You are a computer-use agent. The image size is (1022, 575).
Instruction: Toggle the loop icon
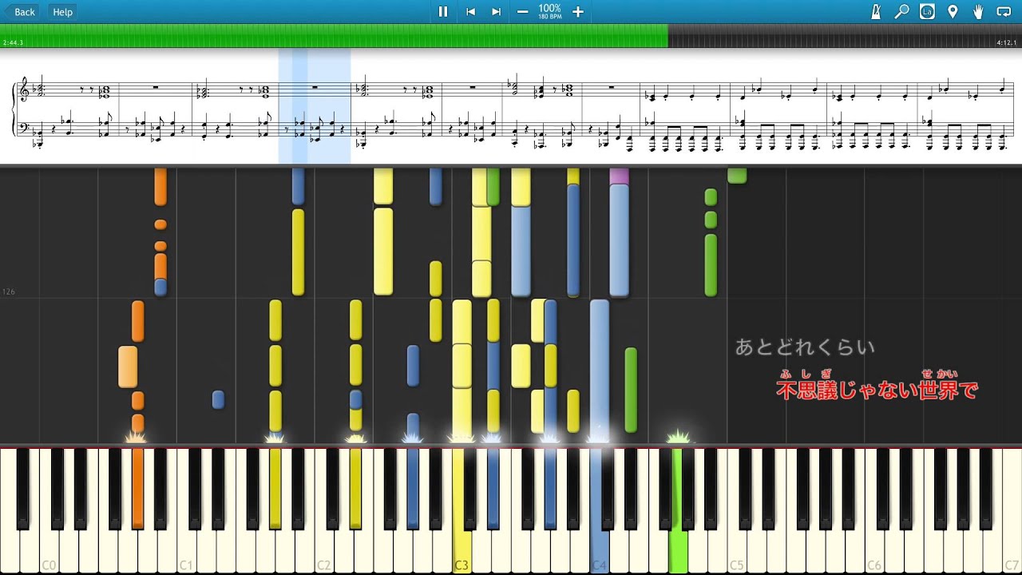tap(1004, 12)
